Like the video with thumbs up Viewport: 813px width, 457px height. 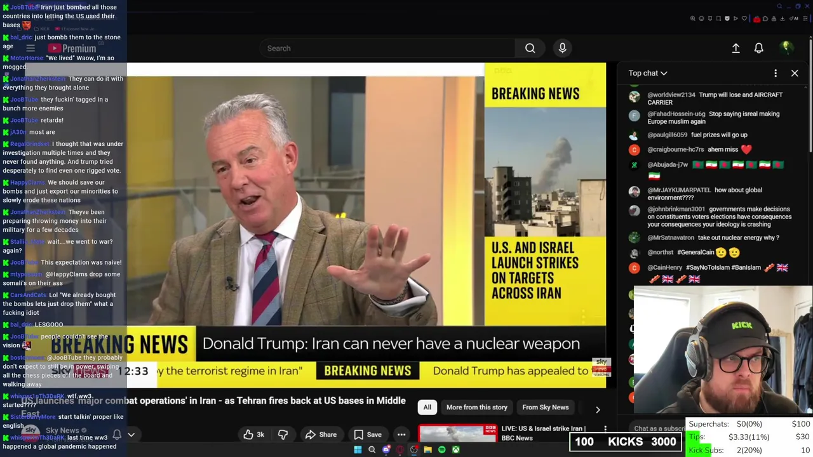[x=254, y=435]
